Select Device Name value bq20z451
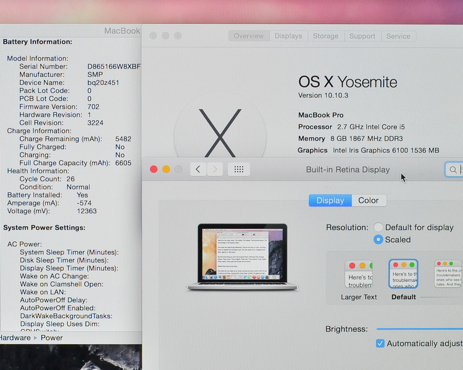 (x=103, y=83)
